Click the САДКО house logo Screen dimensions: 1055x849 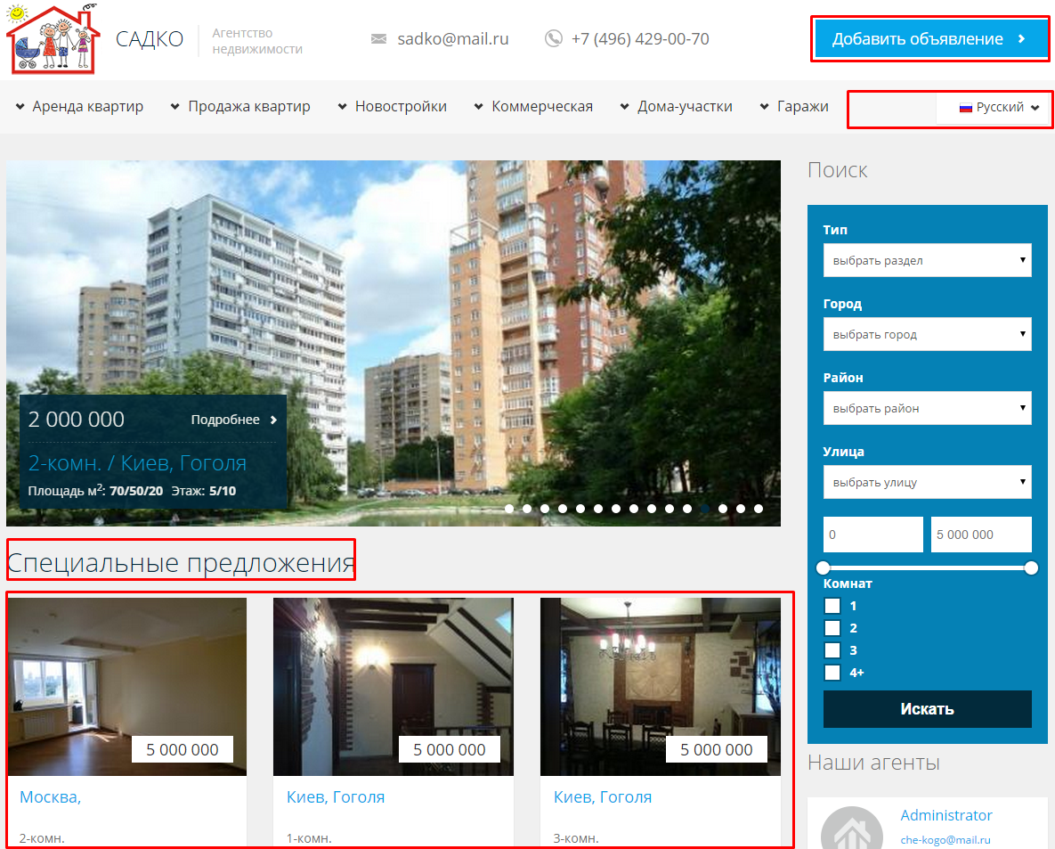tap(53, 39)
